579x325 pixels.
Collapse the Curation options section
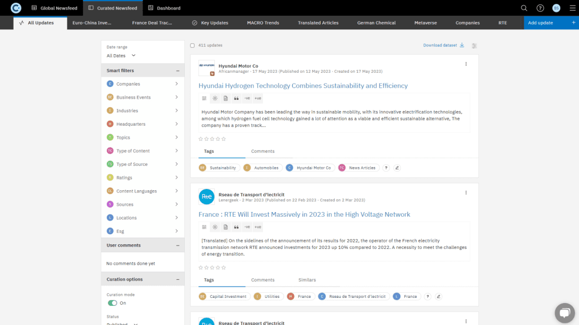[178, 279]
